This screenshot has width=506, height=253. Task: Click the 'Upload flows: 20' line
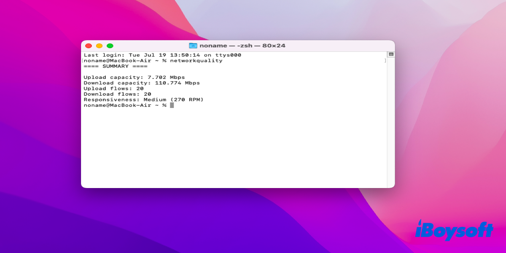[x=113, y=89]
